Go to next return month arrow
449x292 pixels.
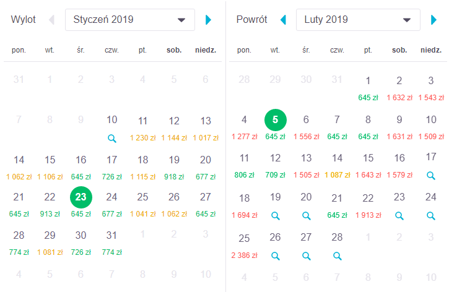coord(434,20)
